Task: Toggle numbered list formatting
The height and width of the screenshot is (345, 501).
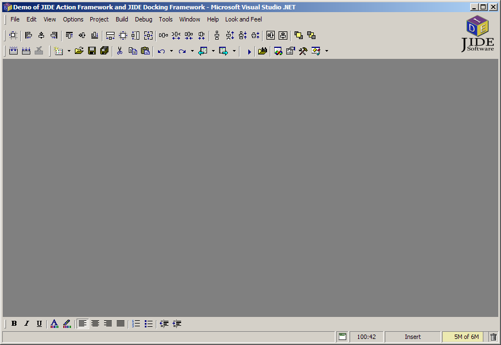Action: (136, 324)
